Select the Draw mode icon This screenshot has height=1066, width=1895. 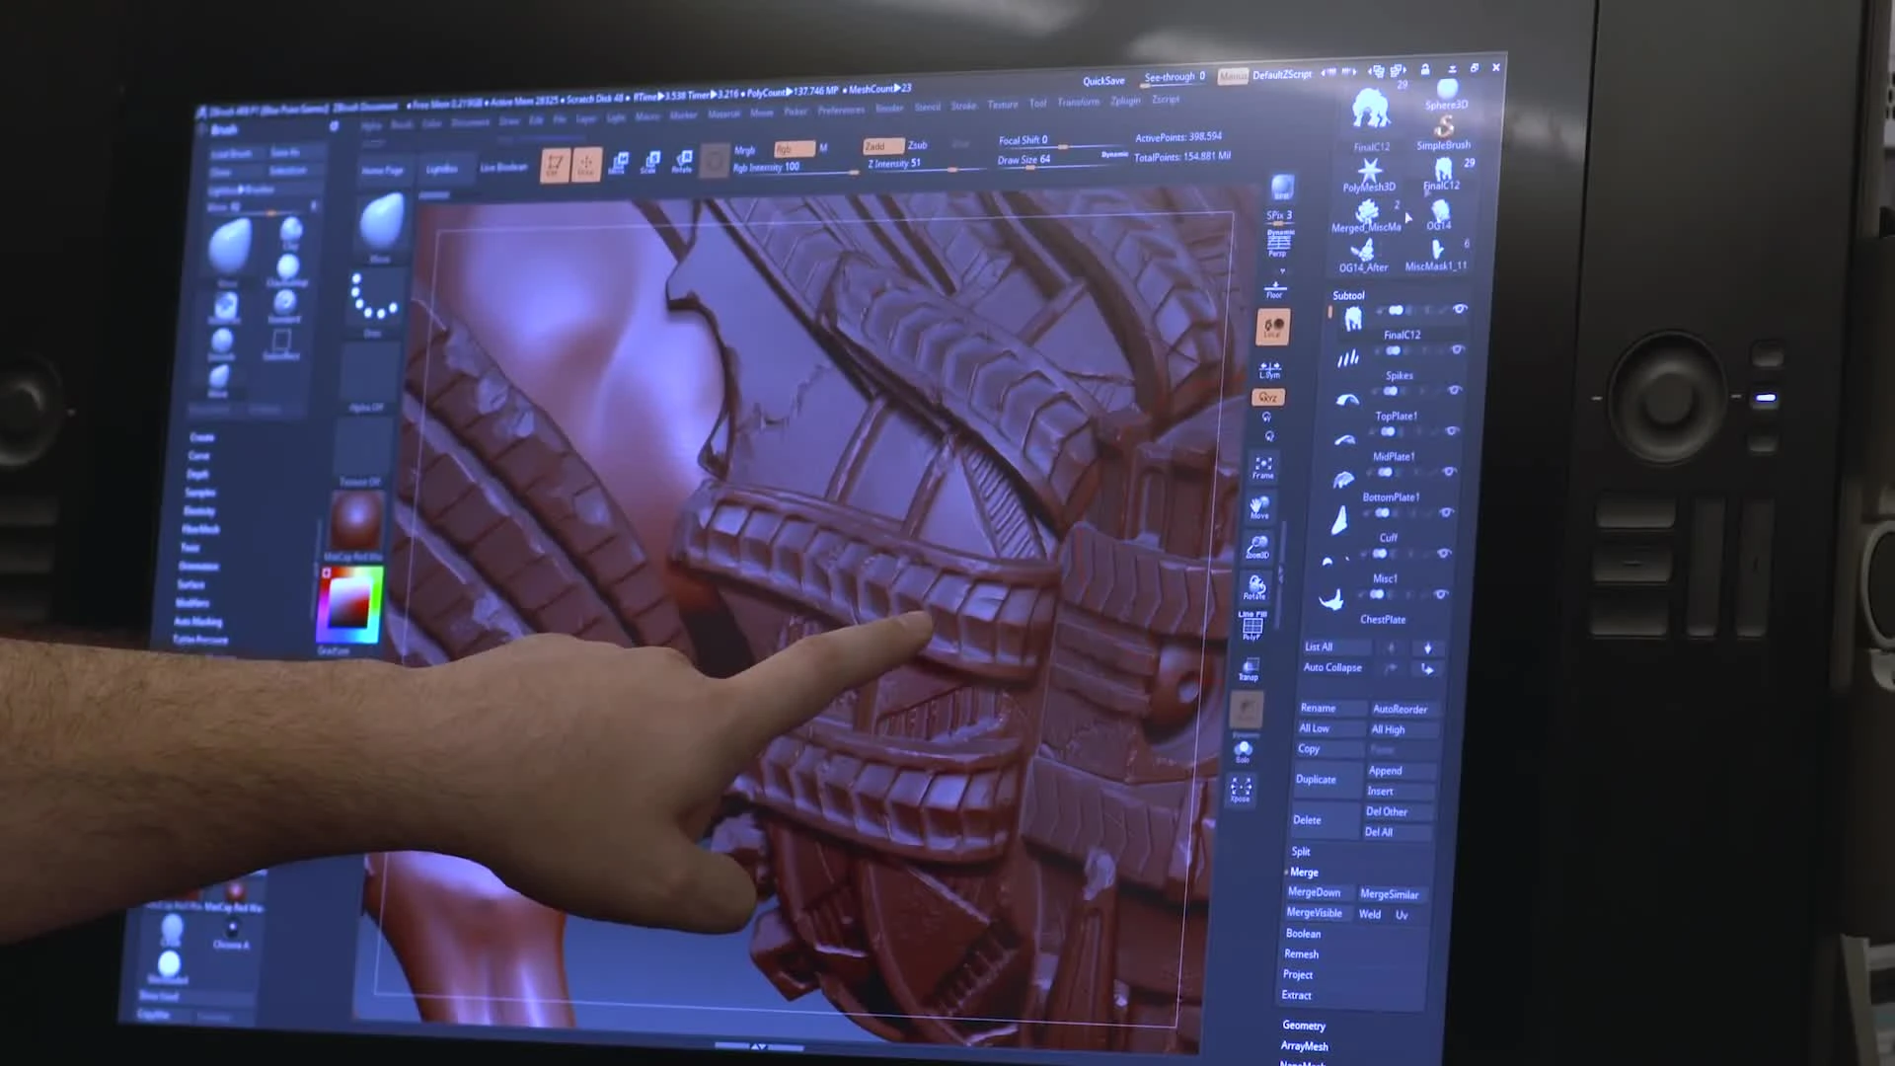pos(586,165)
